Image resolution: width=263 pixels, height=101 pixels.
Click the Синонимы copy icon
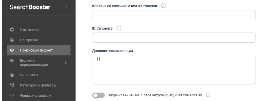[12, 75]
